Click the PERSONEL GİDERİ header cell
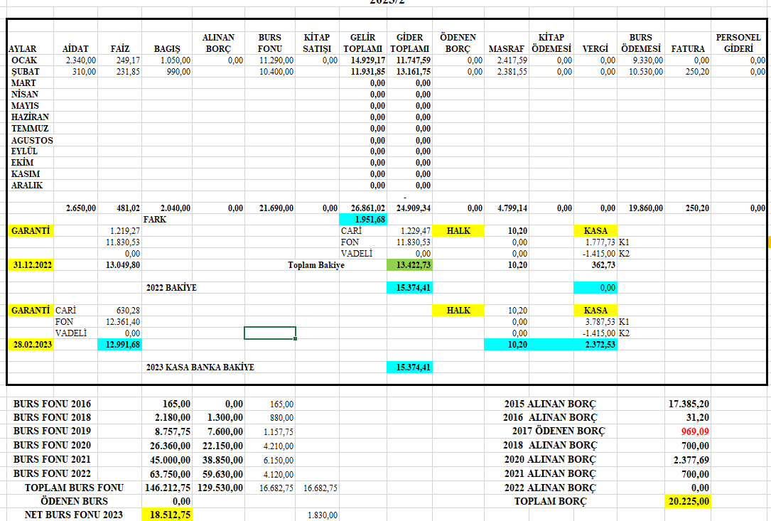771x521 pixels. coord(738,43)
